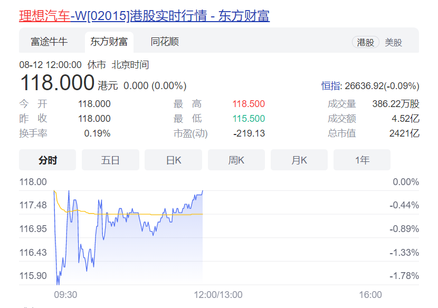Screen dimensions: 438x308
Task: Click the 116.43 price axis label
Action: coord(33,253)
